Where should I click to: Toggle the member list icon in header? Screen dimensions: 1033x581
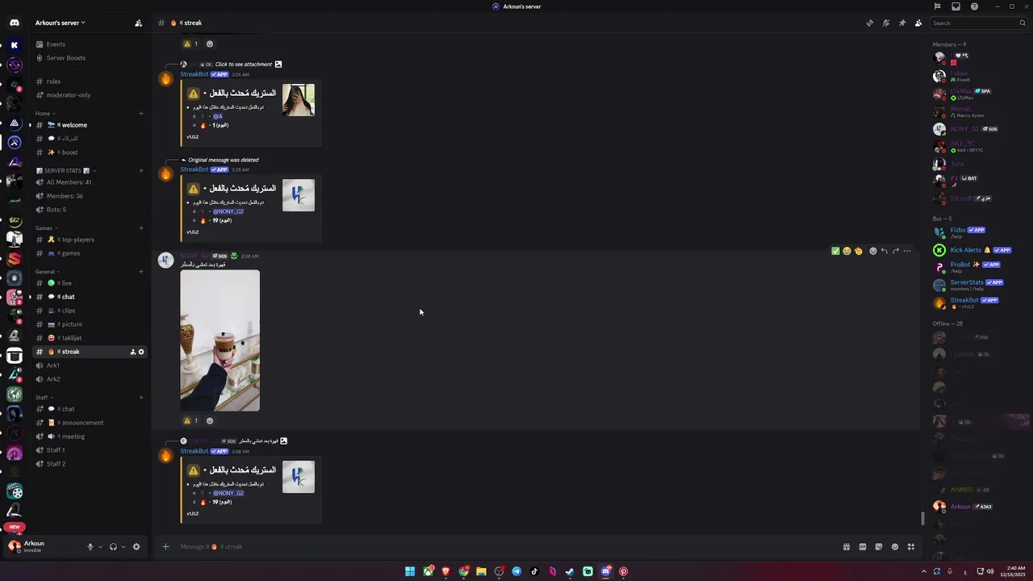(918, 23)
